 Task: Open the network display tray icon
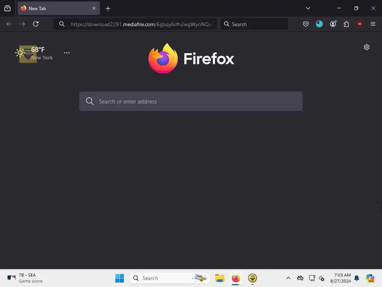pyautogui.click(x=312, y=278)
